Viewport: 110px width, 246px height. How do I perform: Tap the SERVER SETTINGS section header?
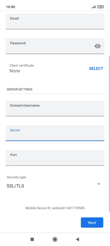click(19, 89)
